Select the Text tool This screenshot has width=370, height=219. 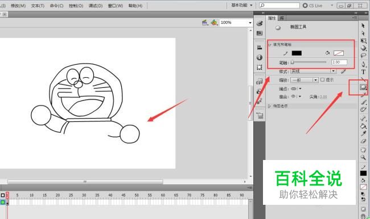point(363,71)
